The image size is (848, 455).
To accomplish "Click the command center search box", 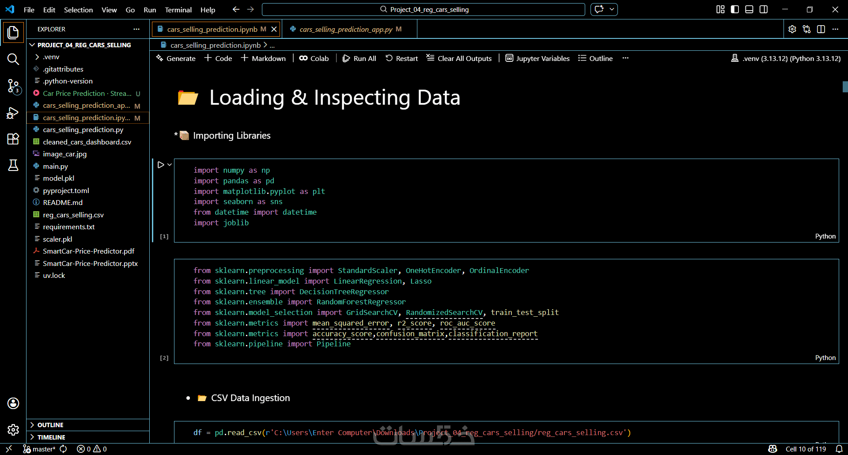I will pyautogui.click(x=423, y=9).
